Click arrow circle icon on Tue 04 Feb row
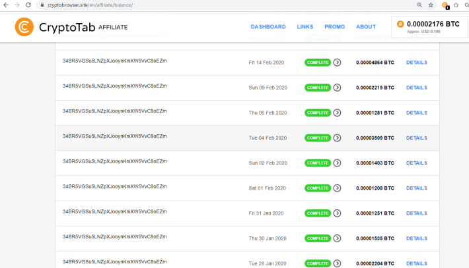 (337, 138)
